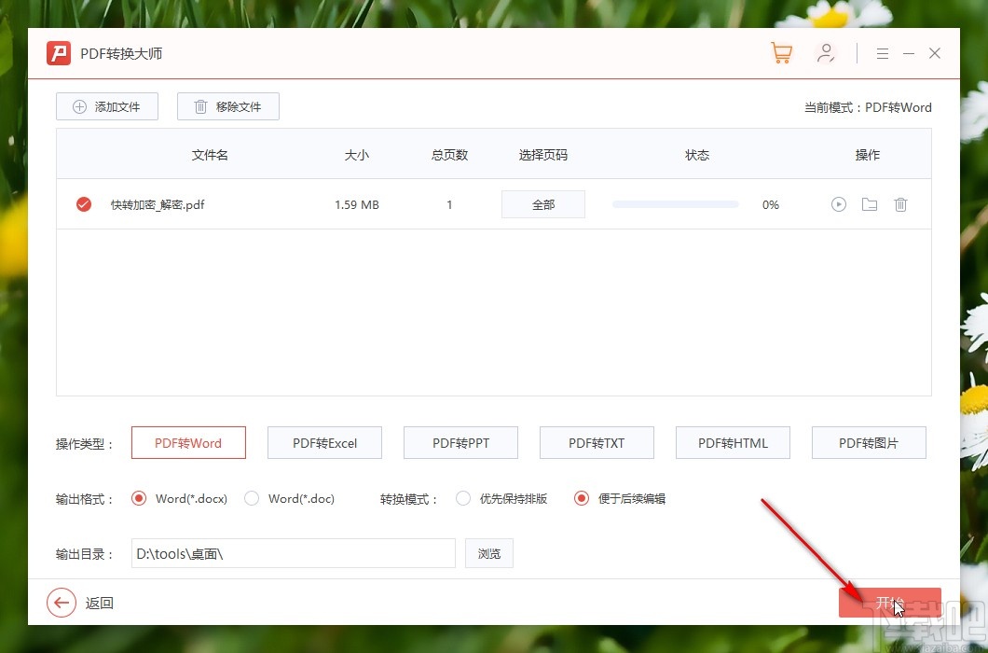This screenshot has width=988, height=653.
Task: Uncheck the red checkmark for 快转加密_解密.pdf
Action: point(84,204)
